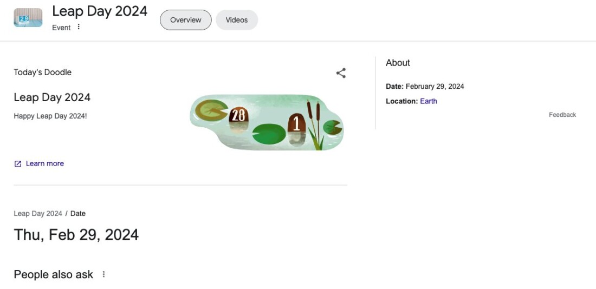Screen dimensions: 596x289
Task: Click the Thu, Feb 29, 2024 date answer
Action: [x=76, y=235]
